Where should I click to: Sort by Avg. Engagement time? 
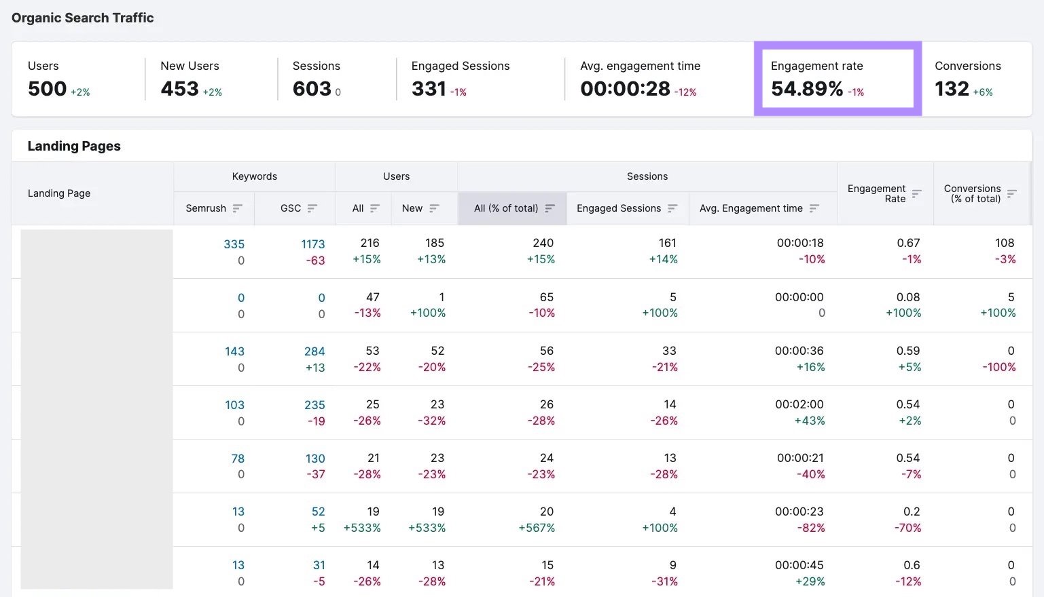814,208
